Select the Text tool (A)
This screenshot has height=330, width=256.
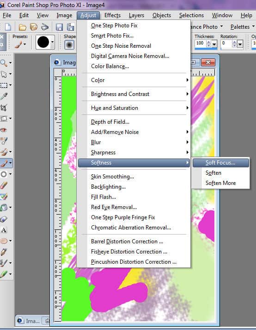coord(4,230)
